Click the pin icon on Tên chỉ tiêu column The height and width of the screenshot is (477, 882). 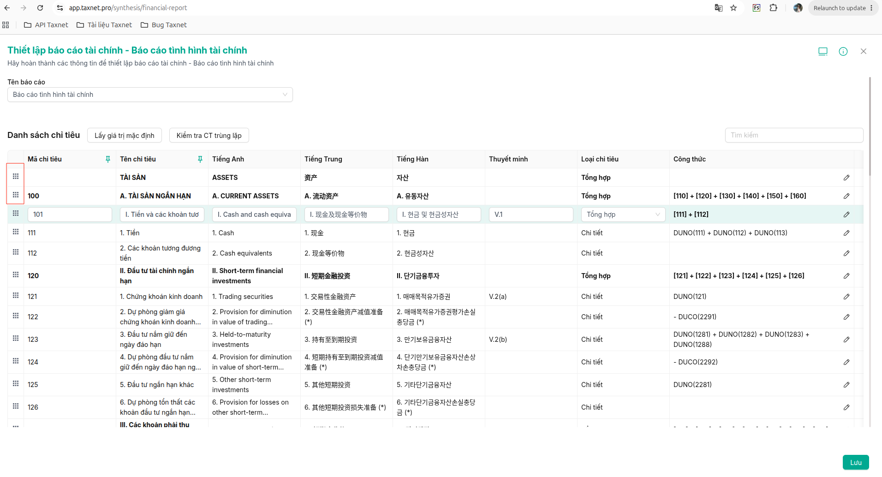click(x=200, y=159)
